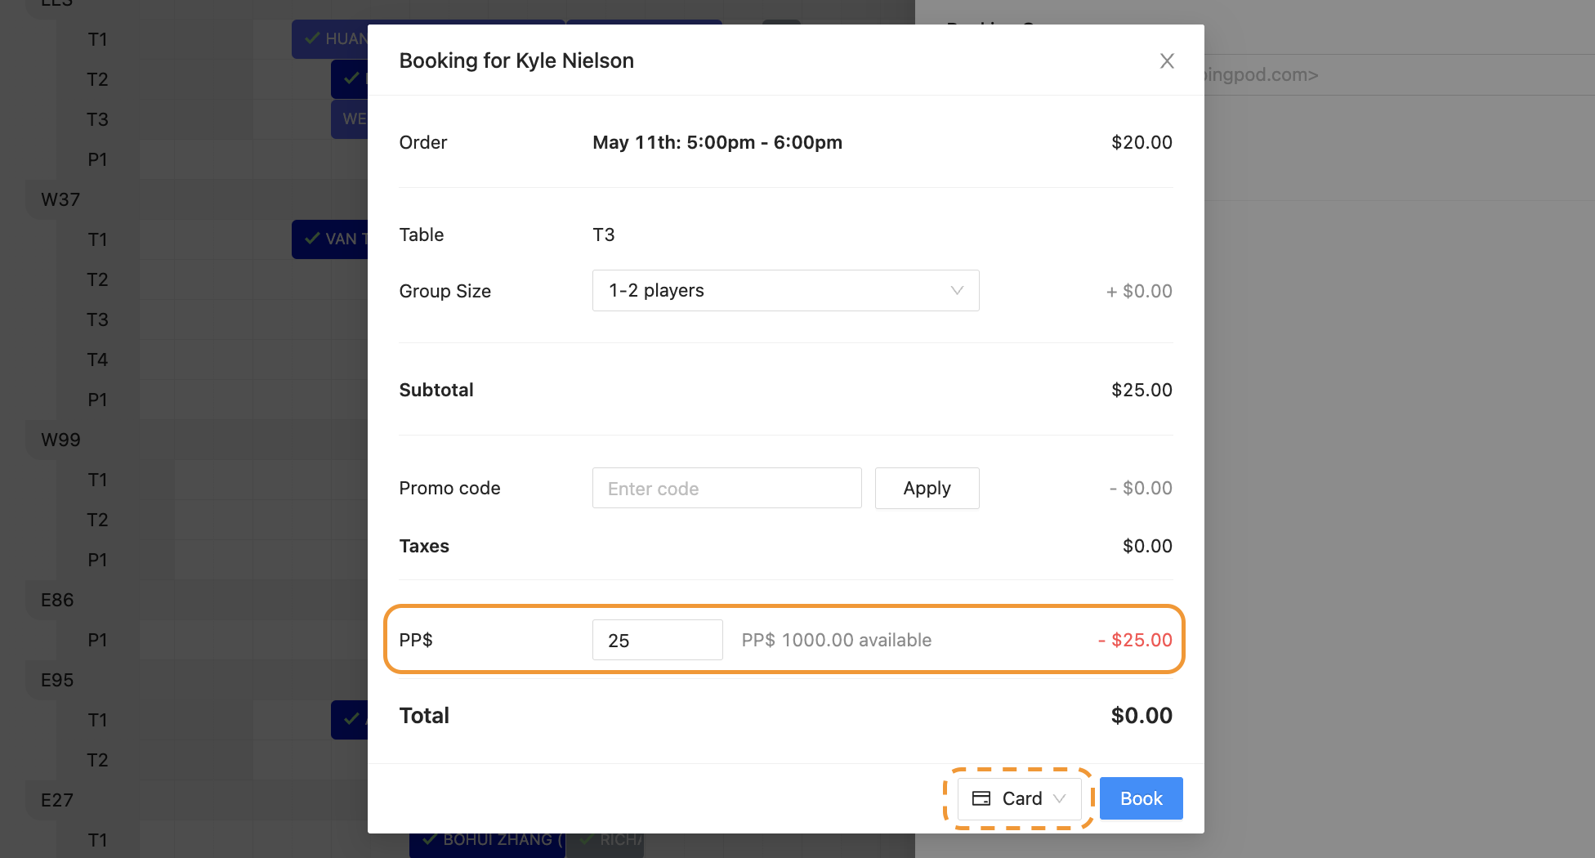
Task: Close the Booking for Kyle Nielson dialog
Action: coord(1167,61)
